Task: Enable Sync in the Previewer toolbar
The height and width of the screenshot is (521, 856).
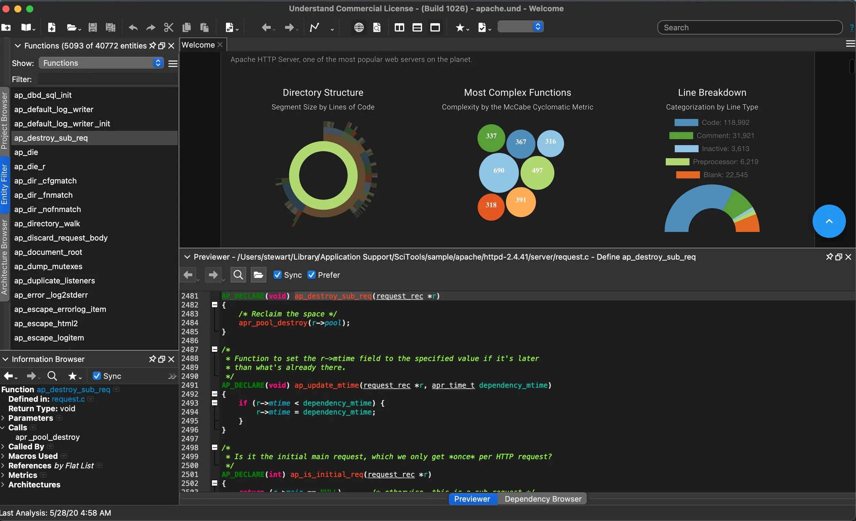Action: coord(277,275)
